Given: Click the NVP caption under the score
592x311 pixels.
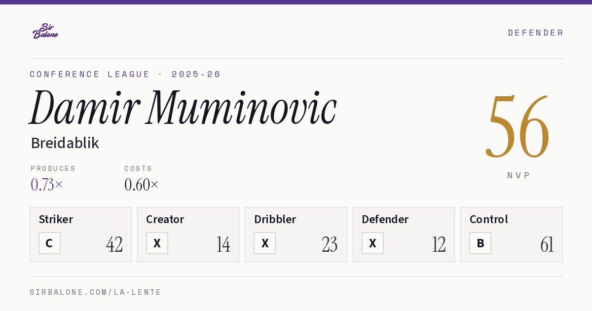Looking at the screenshot, I should (519, 175).
